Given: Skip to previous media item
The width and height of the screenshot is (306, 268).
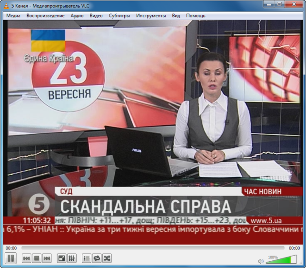Looking at the screenshot, I should 26,258.
